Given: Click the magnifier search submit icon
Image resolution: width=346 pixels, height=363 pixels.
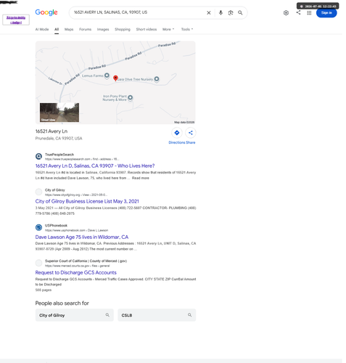Looking at the screenshot, I should pos(240,12).
